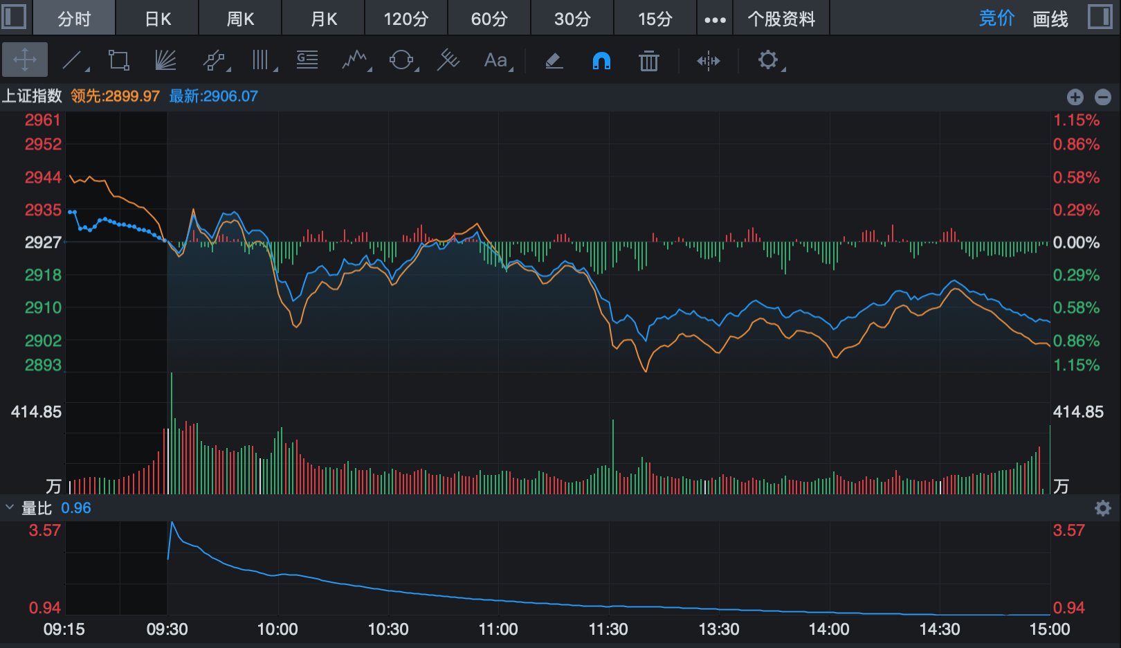Select the golden ratio lines tool
1121x648 pixels.
[307, 60]
